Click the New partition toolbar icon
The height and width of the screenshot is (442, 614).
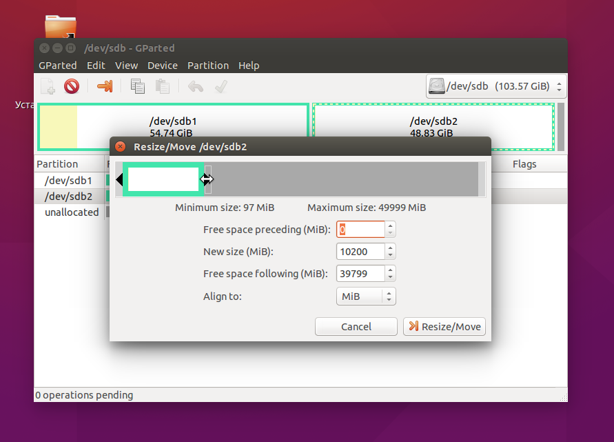pyautogui.click(x=48, y=86)
